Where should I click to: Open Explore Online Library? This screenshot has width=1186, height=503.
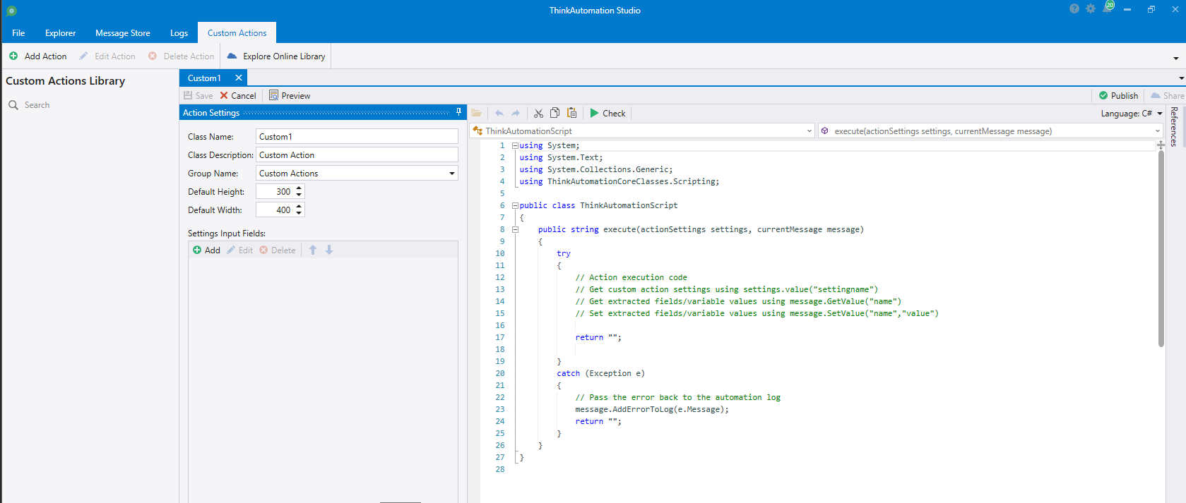click(x=276, y=56)
